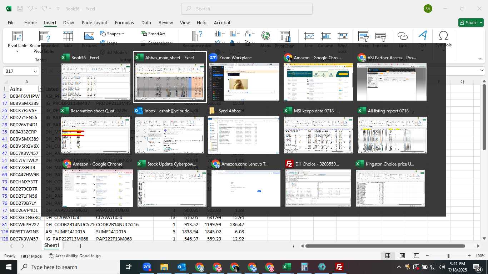Switch to the Home ribbon tab
This screenshot has height=274, width=488.
click(x=30, y=22)
